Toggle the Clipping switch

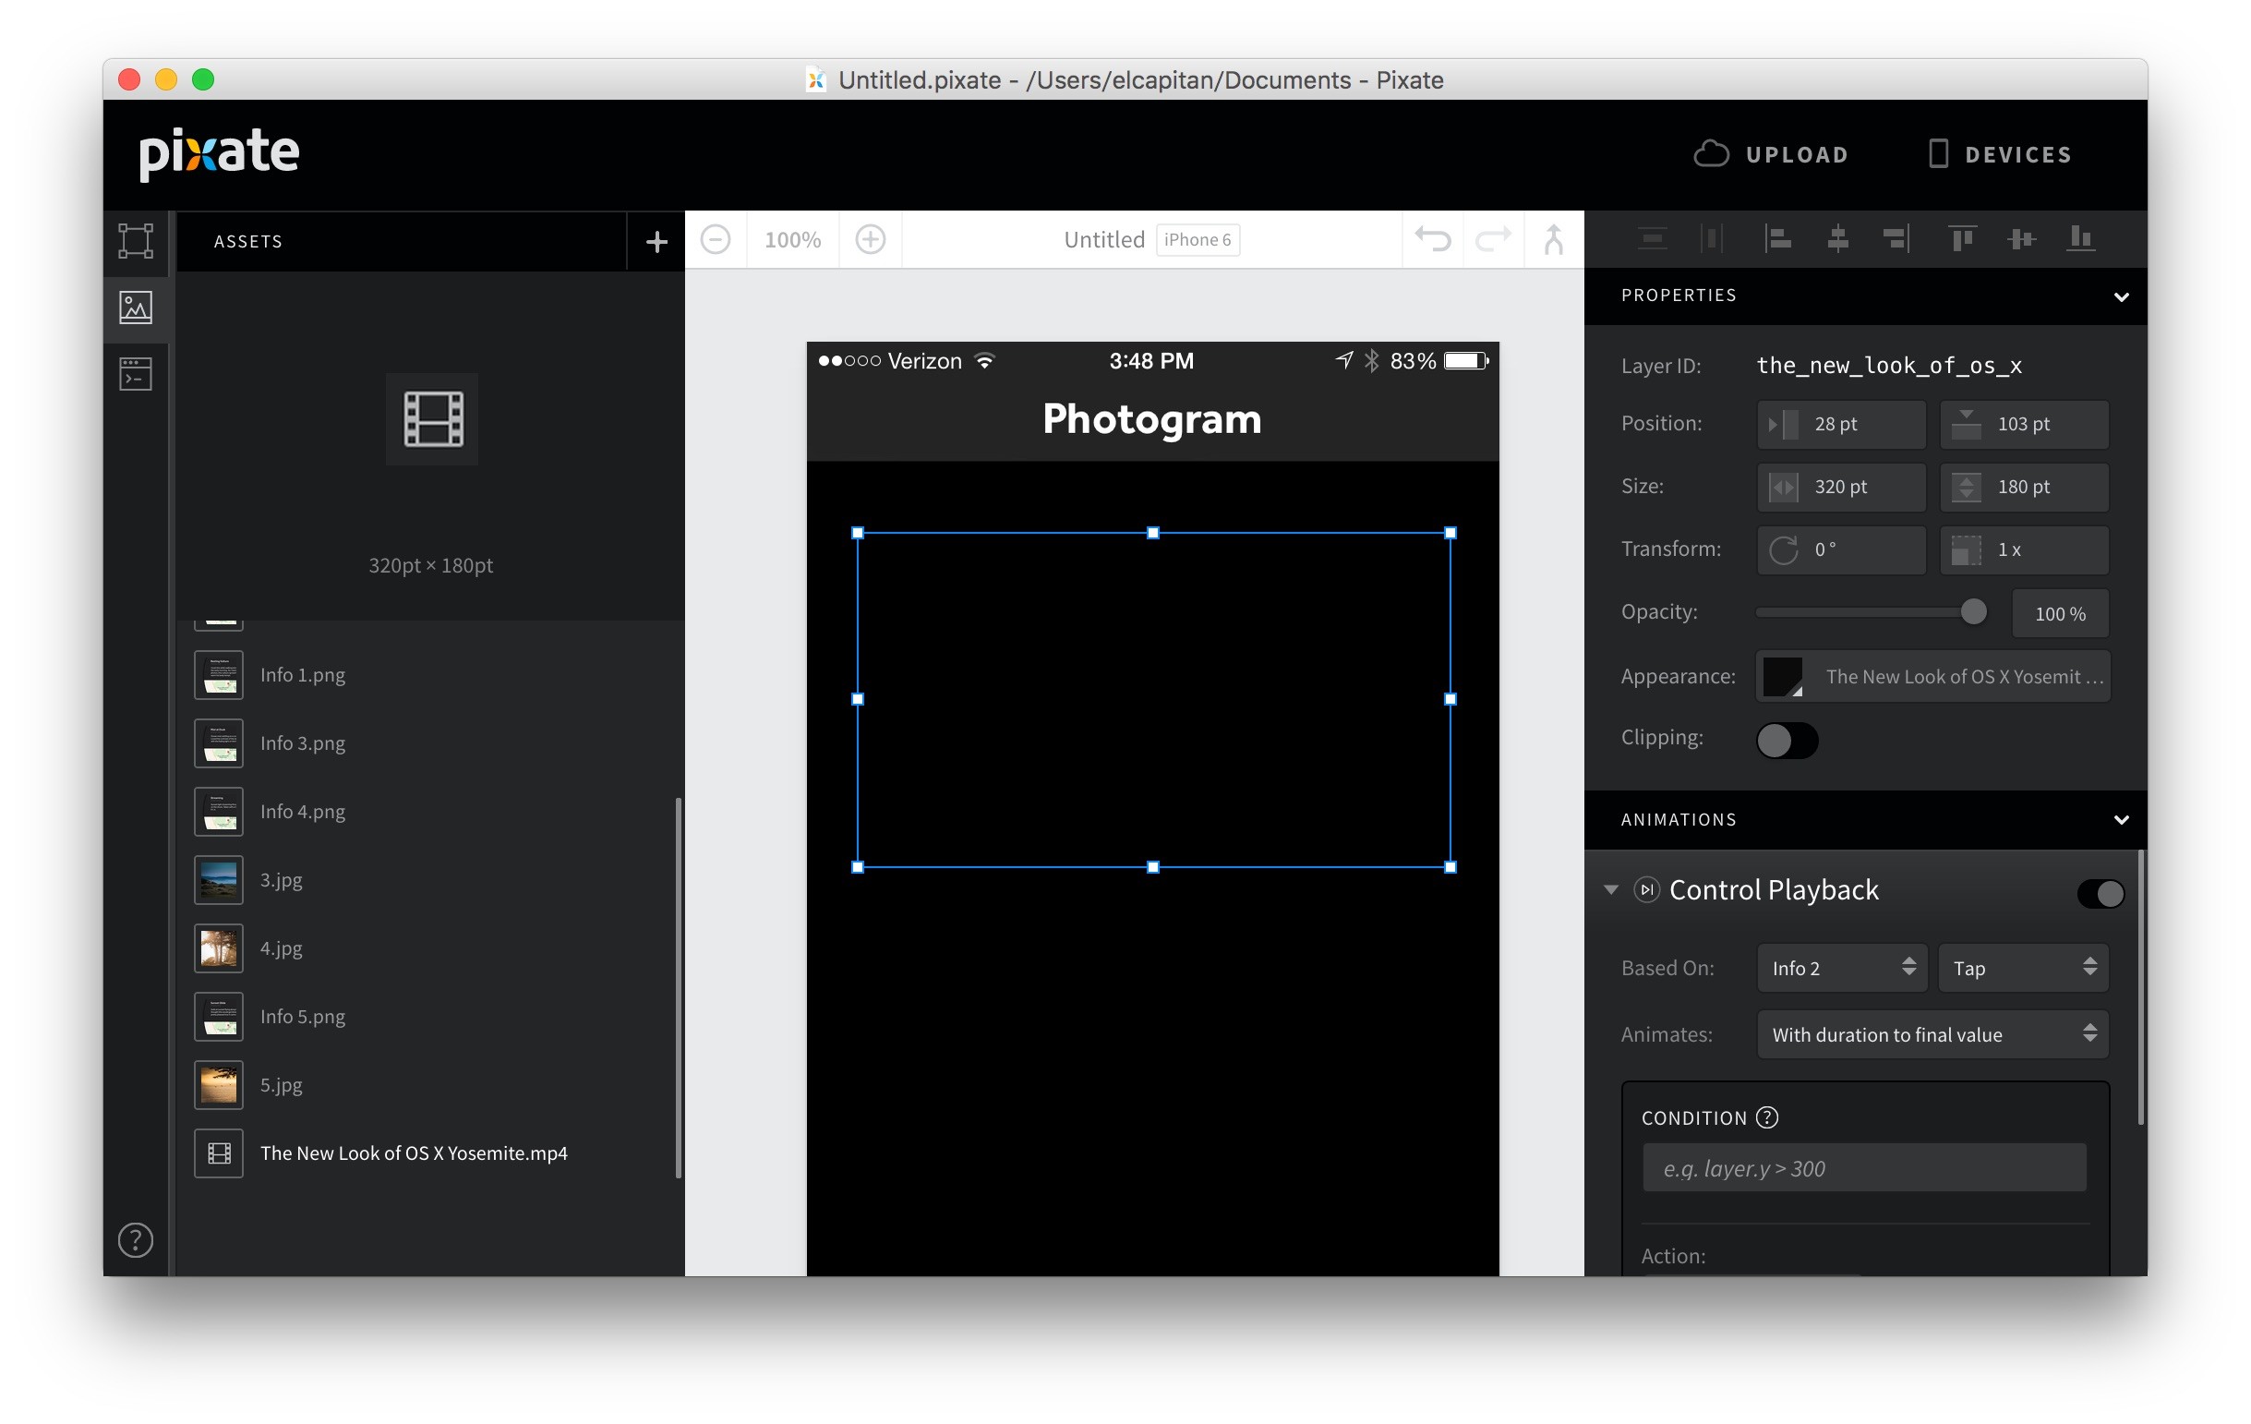[1787, 741]
